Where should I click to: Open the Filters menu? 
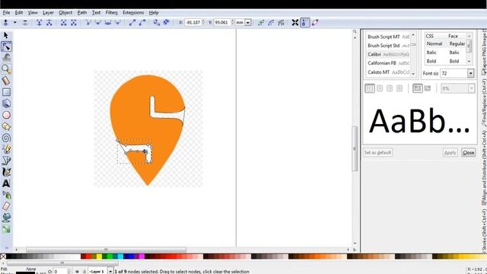pyautogui.click(x=112, y=13)
